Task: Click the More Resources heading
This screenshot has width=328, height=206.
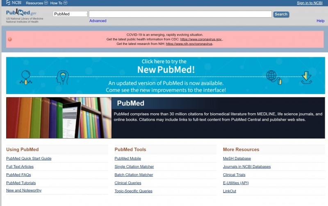Action: tap(241, 150)
